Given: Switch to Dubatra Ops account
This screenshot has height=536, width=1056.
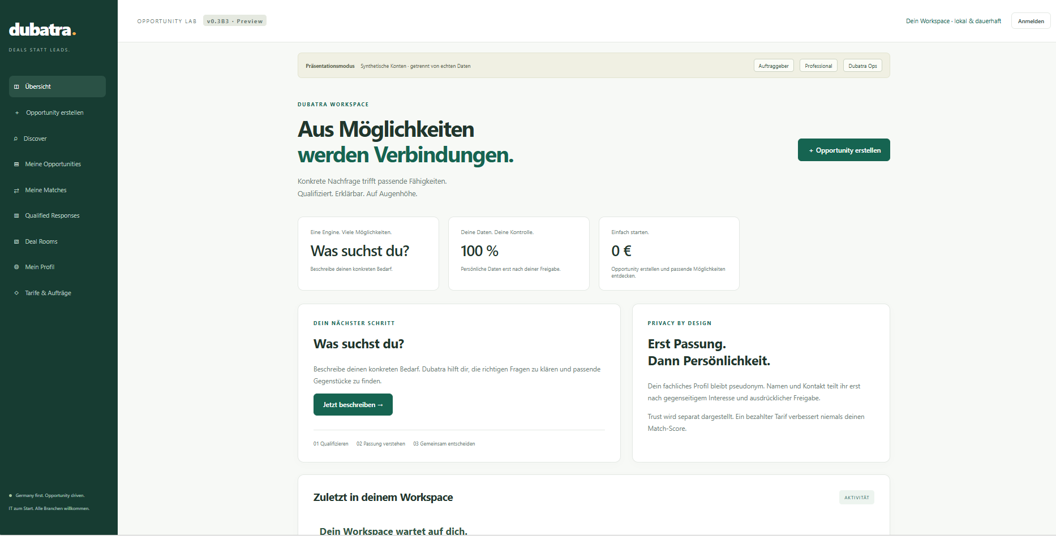Looking at the screenshot, I should tap(862, 66).
